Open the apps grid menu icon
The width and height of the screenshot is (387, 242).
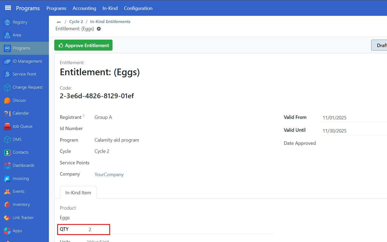(8, 8)
